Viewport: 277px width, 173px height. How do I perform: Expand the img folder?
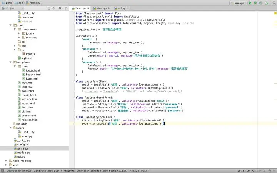point(15,46)
